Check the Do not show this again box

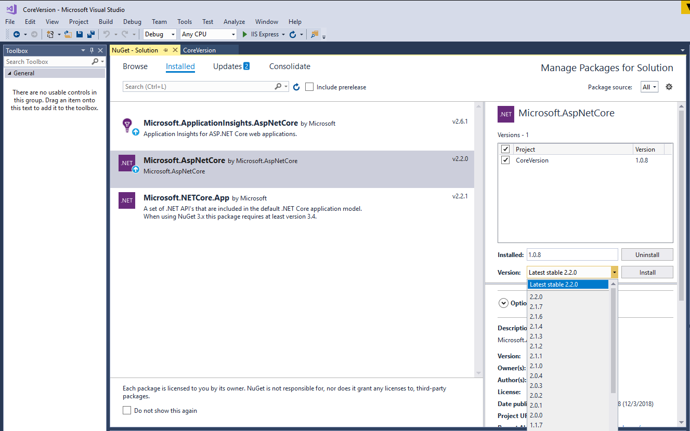coord(126,409)
